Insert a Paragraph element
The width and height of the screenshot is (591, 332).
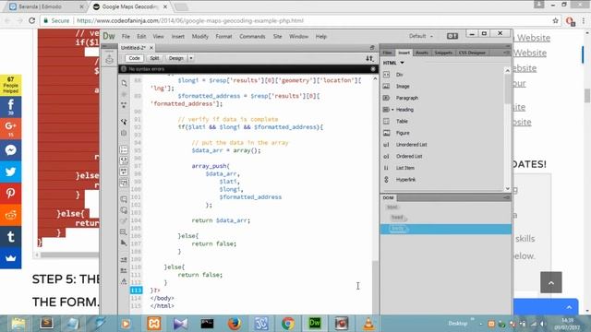pos(406,98)
